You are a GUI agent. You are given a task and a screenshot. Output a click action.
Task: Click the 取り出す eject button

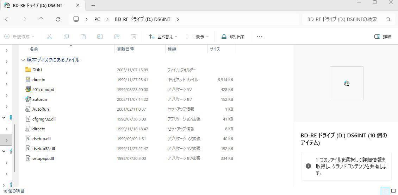(x=233, y=37)
